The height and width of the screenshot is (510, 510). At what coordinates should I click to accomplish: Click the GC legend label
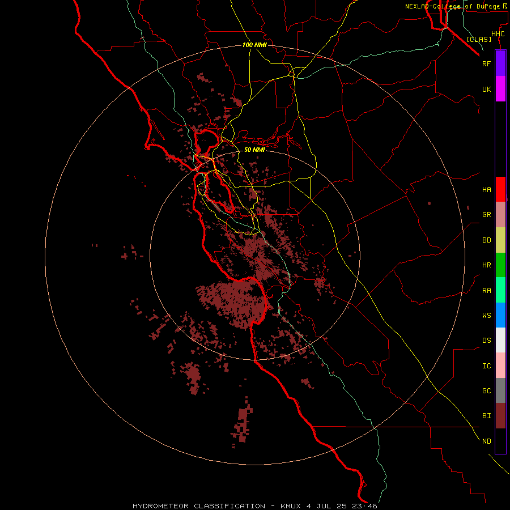pyautogui.click(x=486, y=390)
